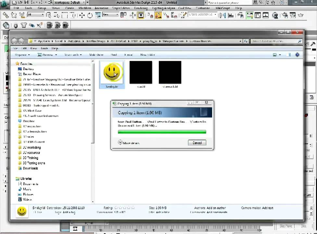Image resolution: width=317 pixels, height=234 pixels.
Task: Click the Unlink Selection tool
Action: [x=14, y=15]
